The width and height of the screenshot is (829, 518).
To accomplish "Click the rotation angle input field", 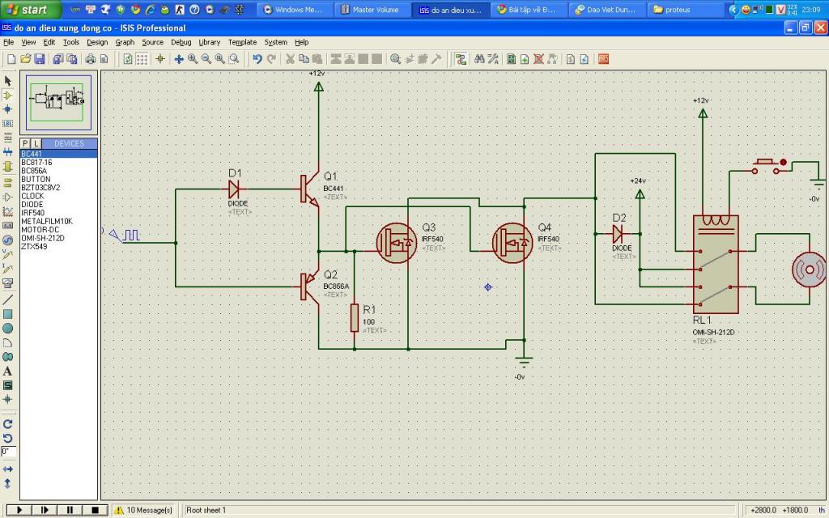I will click(8, 451).
